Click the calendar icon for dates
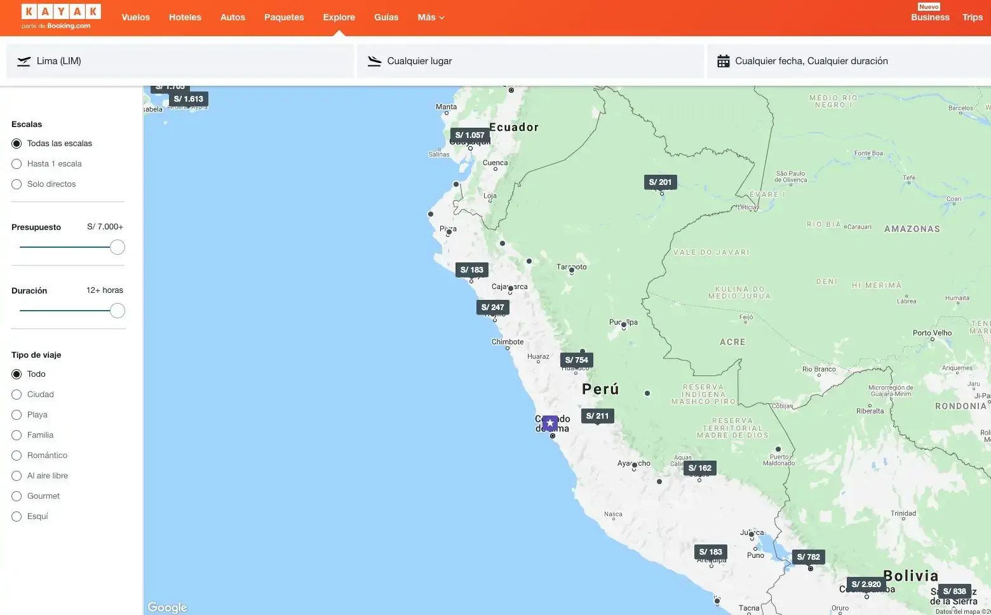This screenshot has width=991, height=615. tap(723, 62)
